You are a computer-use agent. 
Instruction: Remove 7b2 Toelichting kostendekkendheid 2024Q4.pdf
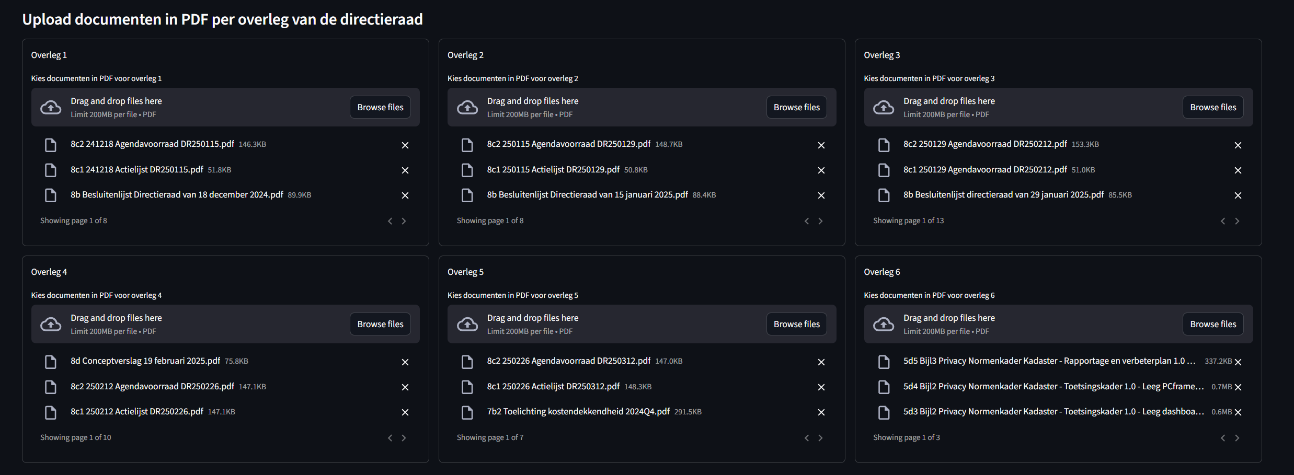coord(821,412)
